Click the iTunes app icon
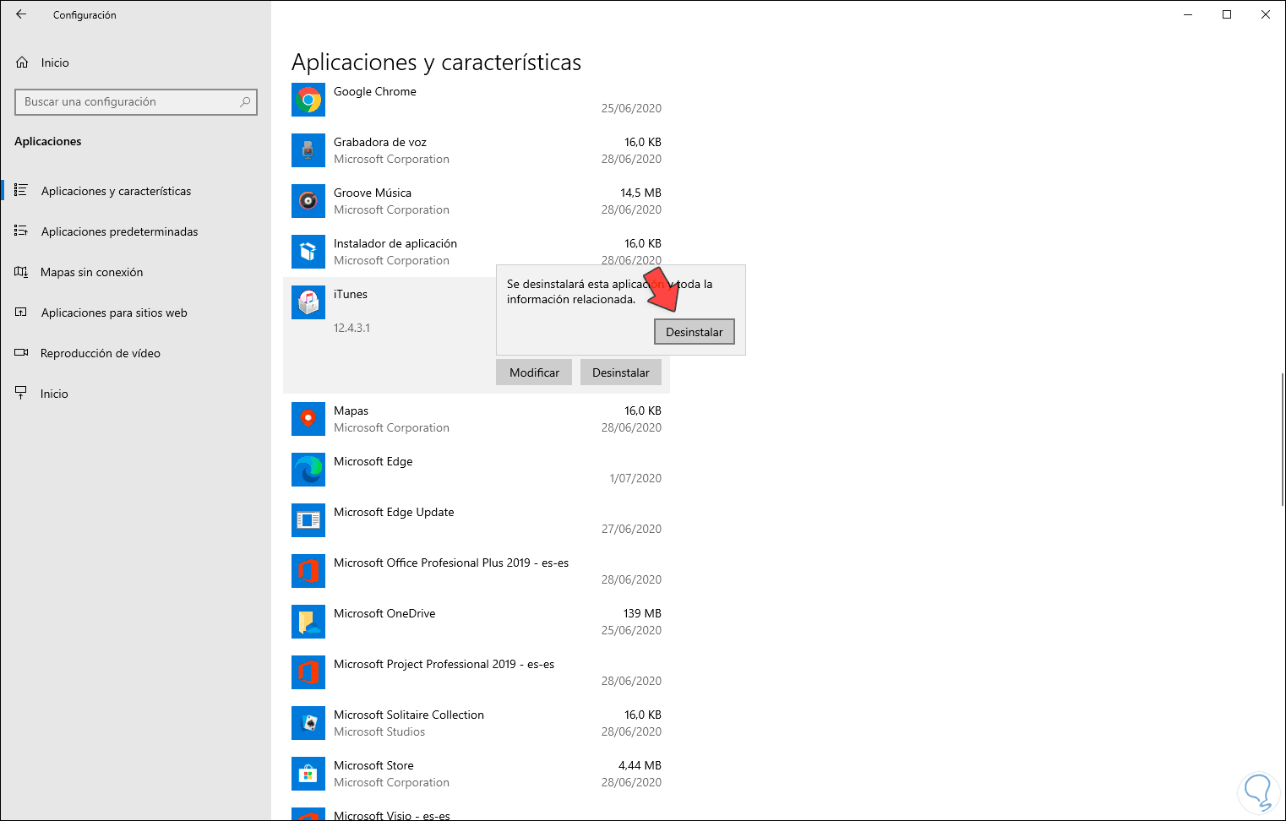The width and height of the screenshot is (1286, 821). click(308, 302)
